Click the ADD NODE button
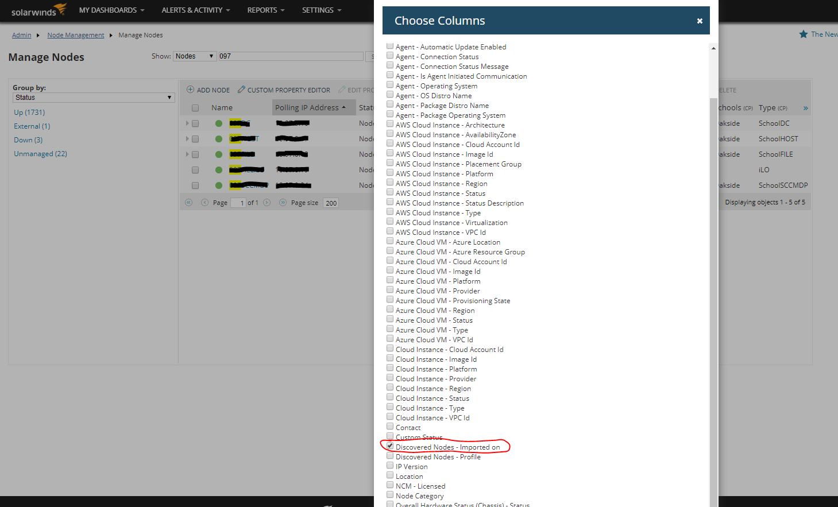 click(208, 90)
